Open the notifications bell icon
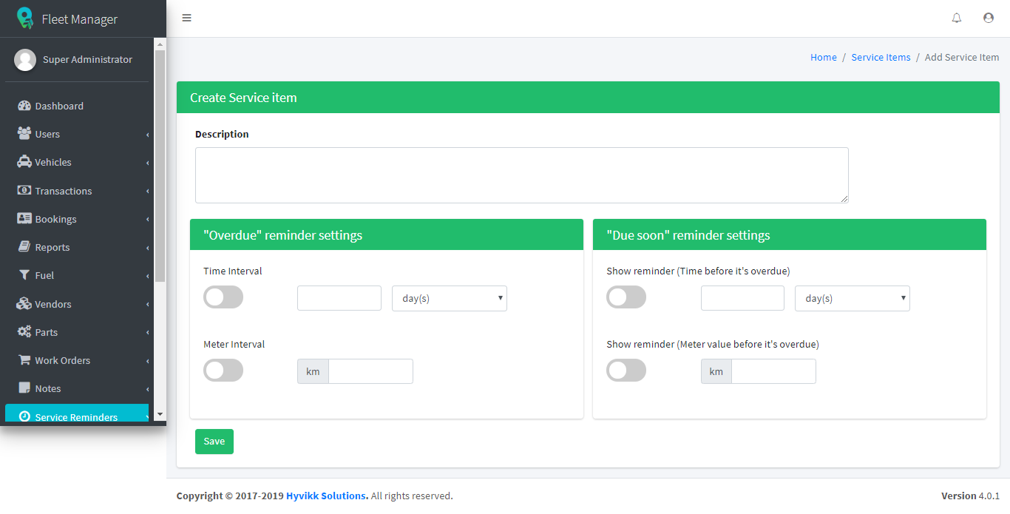 click(x=957, y=18)
